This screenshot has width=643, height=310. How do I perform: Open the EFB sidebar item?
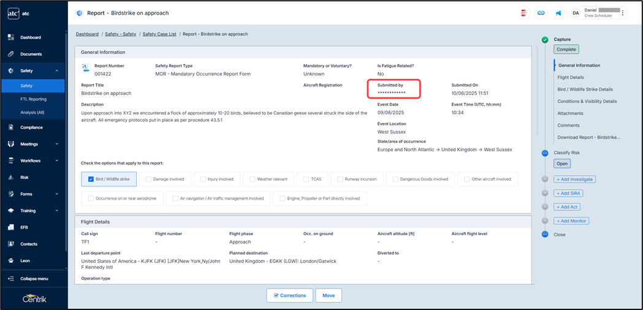25,227
